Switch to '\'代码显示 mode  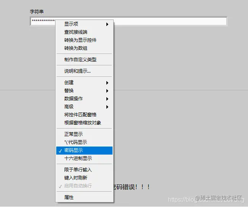(84, 142)
